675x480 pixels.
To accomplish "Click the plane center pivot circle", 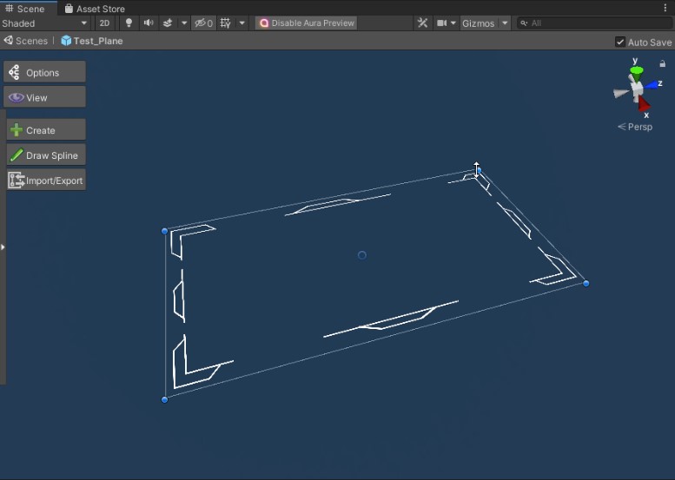I will click(362, 255).
